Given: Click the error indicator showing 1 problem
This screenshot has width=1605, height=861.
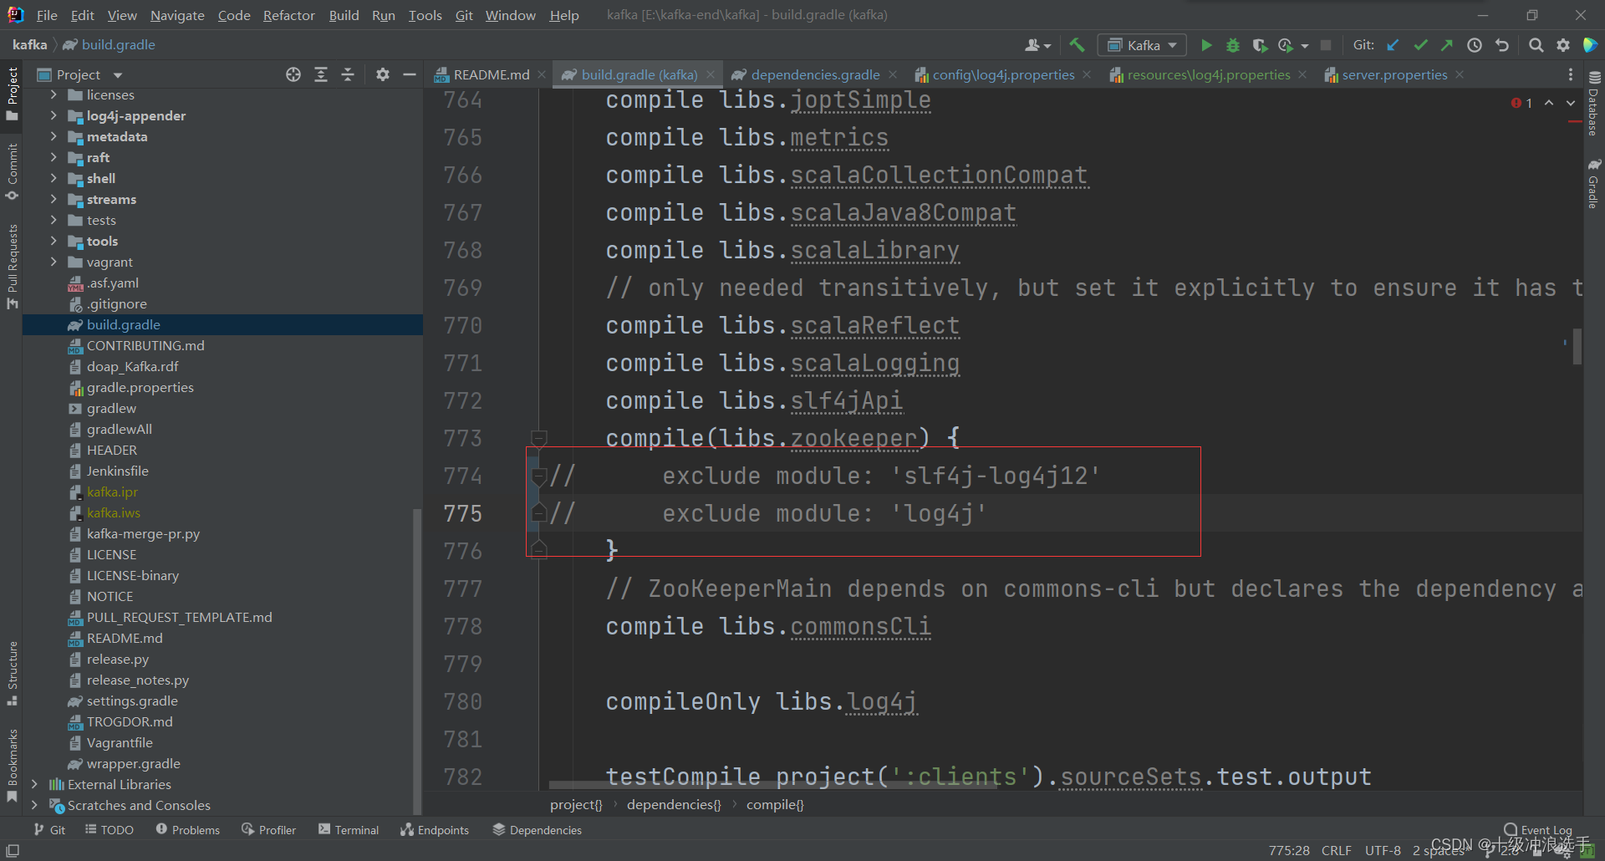Looking at the screenshot, I should (1521, 103).
